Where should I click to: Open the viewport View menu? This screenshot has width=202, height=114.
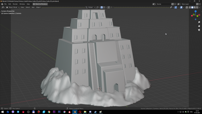[22, 8]
